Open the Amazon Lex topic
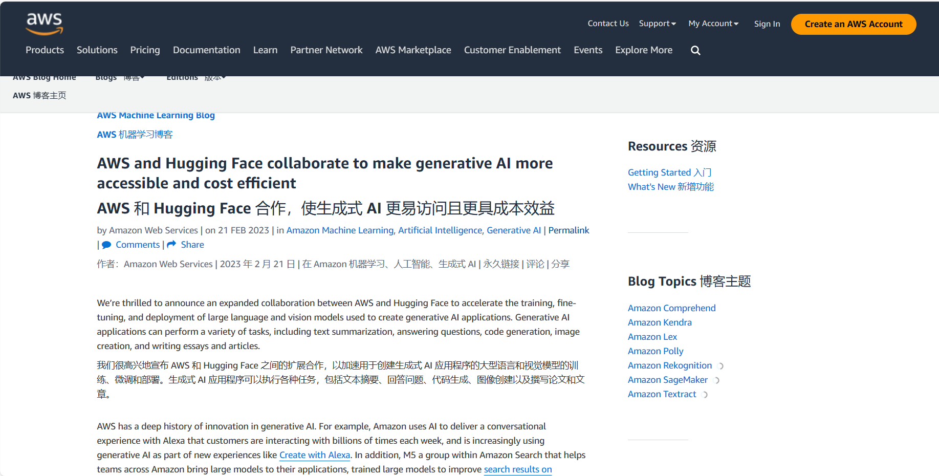This screenshot has height=476, width=939. (x=652, y=337)
